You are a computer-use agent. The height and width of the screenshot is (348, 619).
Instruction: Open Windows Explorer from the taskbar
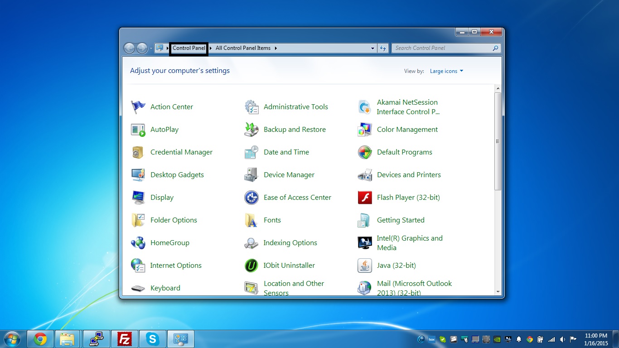(x=68, y=339)
